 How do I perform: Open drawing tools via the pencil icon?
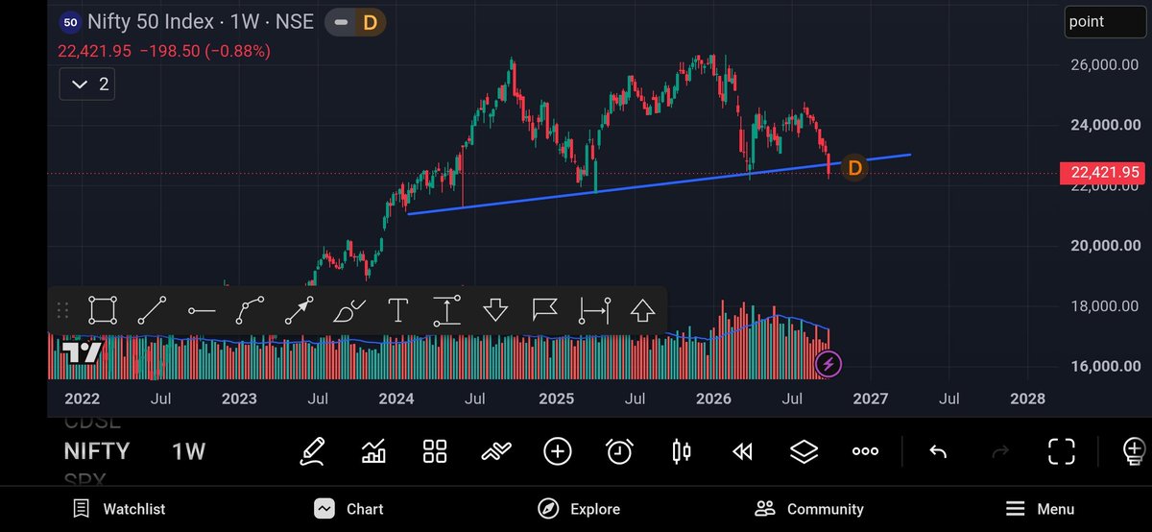coord(312,451)
